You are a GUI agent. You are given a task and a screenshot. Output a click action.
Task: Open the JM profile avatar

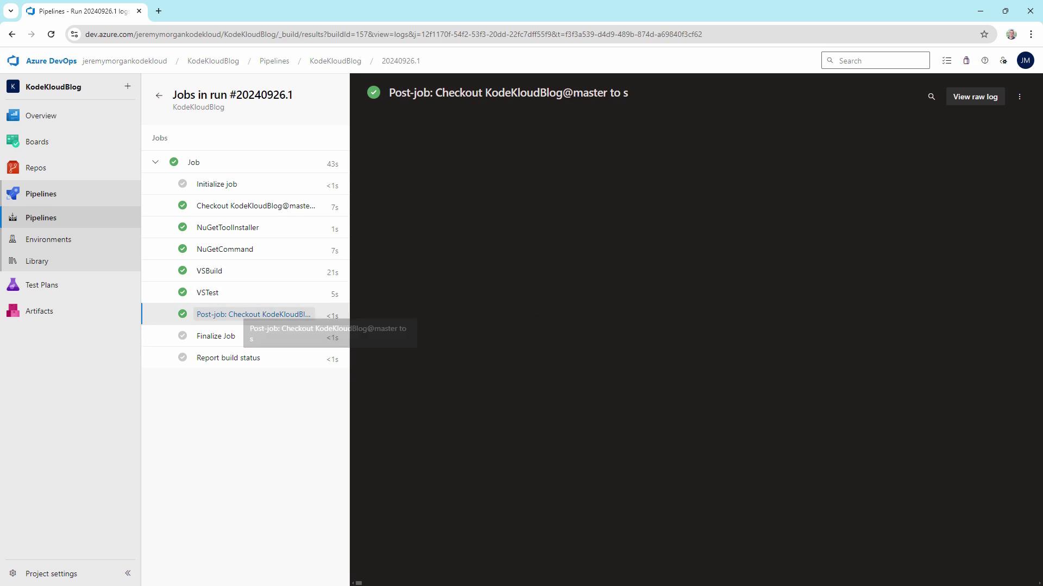point(1025,61)
